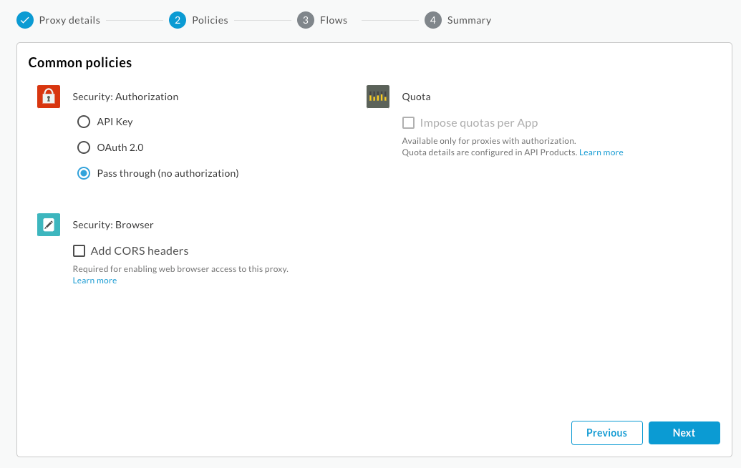Click the teal pencil Security: Browser icon
Screen dimensions: 741x468
click(48, 224)
